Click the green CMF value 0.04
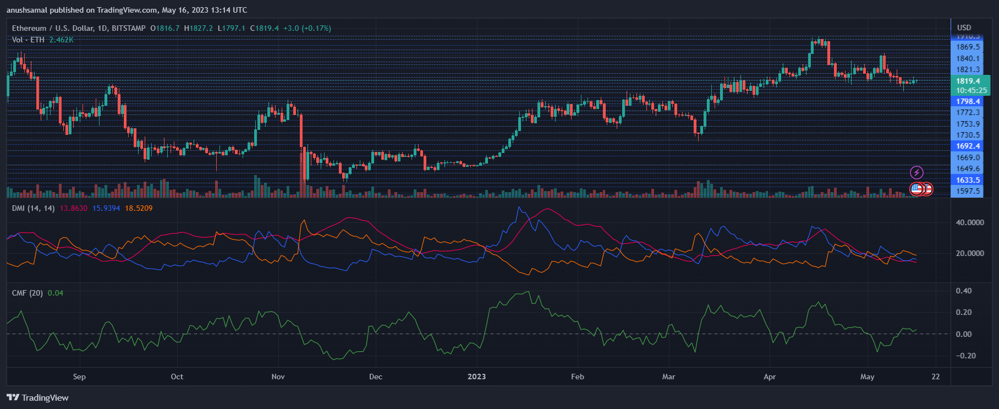The height and width of the screenshot is (409, 999). click(x=56, y=293)
